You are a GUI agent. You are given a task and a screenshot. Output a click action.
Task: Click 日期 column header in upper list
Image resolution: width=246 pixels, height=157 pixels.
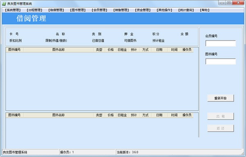tap(159, 50)
